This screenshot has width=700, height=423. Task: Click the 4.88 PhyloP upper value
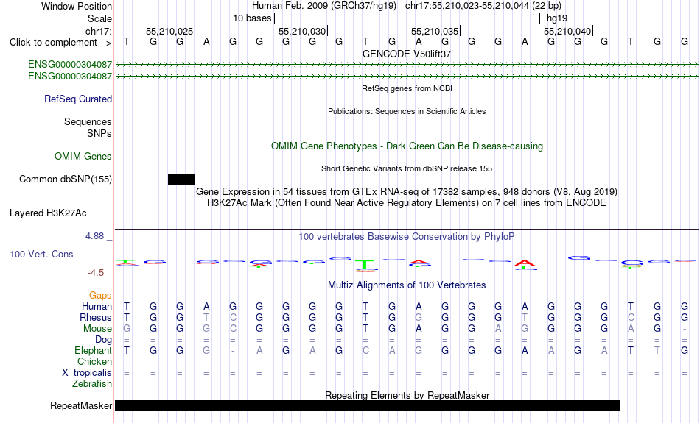(x=94, y=236)
